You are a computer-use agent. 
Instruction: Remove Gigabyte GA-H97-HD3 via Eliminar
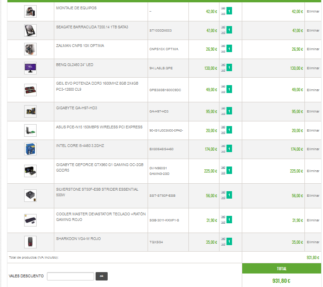point(313,112)
